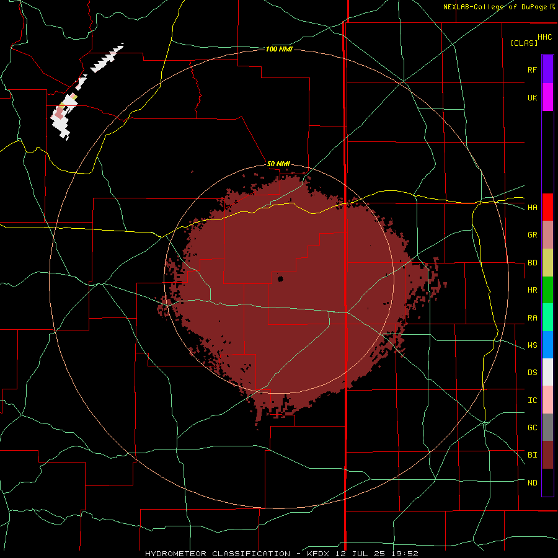Click the light pink IC swatch
This screenshot has width=558, height=558.
pos(547,400)
